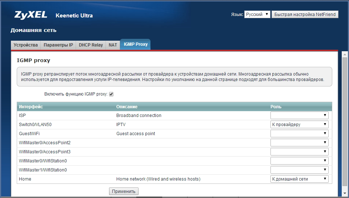This screenshot has width=349, height=198.
Task: Expand role dropdown for WifiMaster0/AccessPoint3
Action: 299,152
